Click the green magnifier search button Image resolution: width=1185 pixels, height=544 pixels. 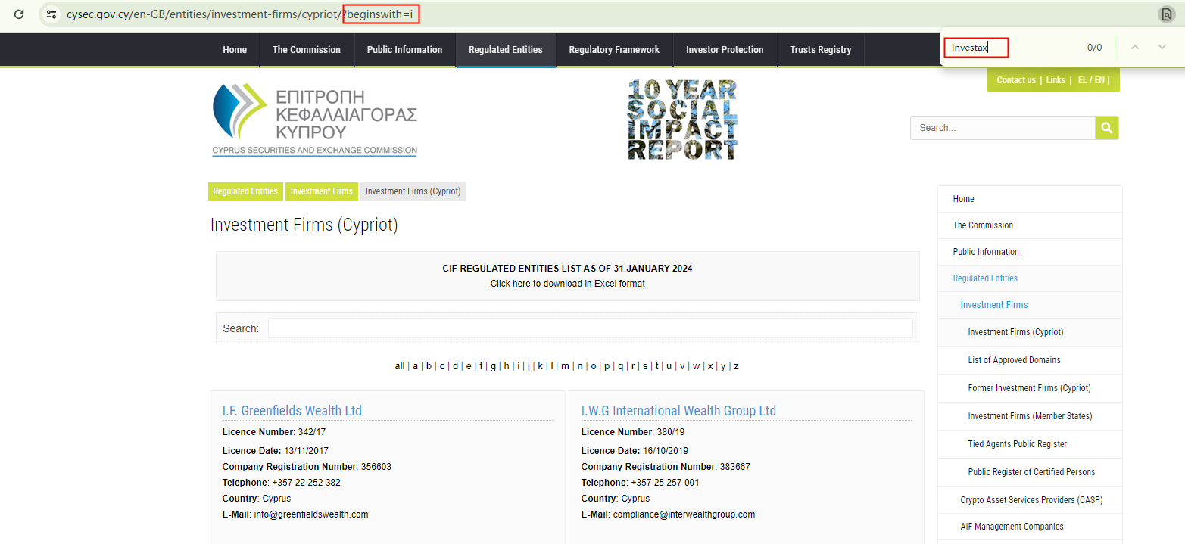click(1106, 128)
